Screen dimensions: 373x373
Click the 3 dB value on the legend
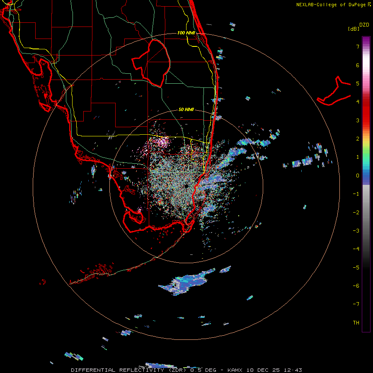pos(358,120)
